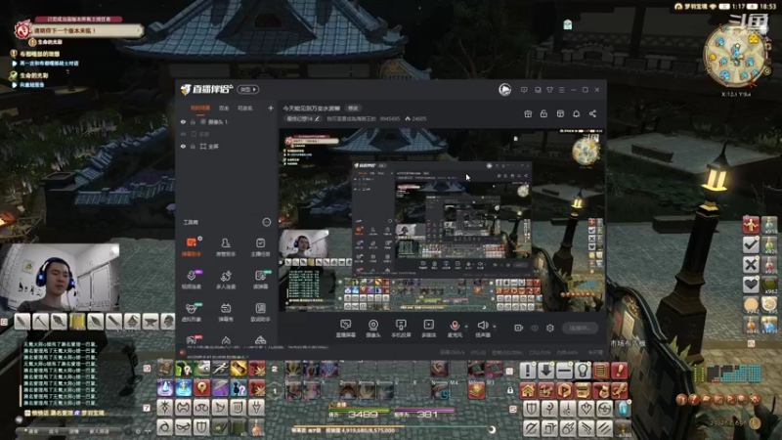Click the start streaming button at bottom right
Screen dimensions: 782x440
580,328
